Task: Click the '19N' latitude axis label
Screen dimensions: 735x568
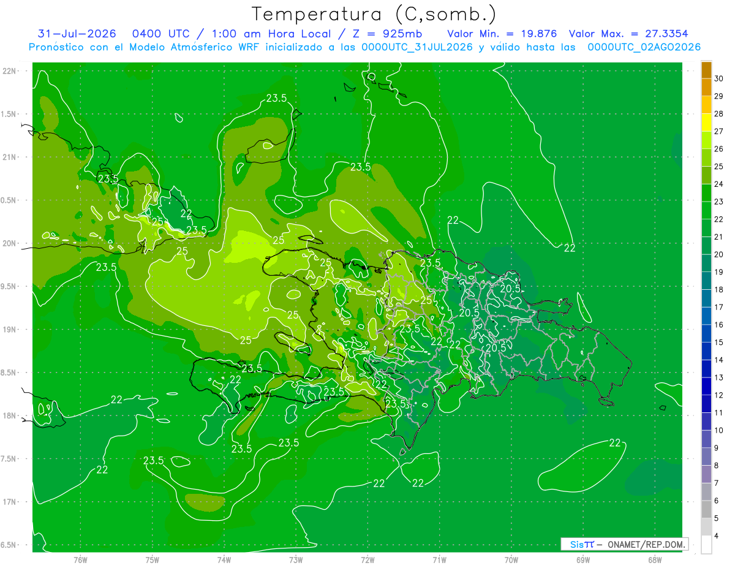Action: [10, 330]
